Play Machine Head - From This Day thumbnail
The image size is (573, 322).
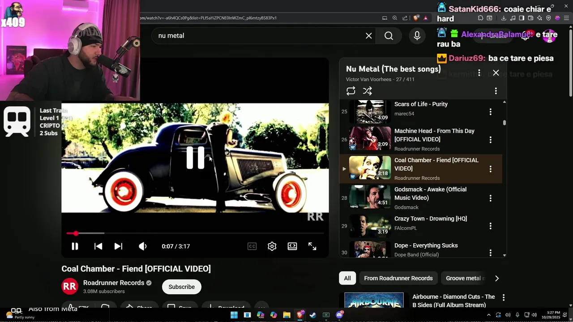tap(370, 138)
